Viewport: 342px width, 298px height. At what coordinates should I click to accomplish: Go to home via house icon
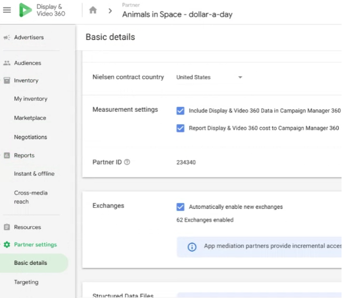point(93,10)
